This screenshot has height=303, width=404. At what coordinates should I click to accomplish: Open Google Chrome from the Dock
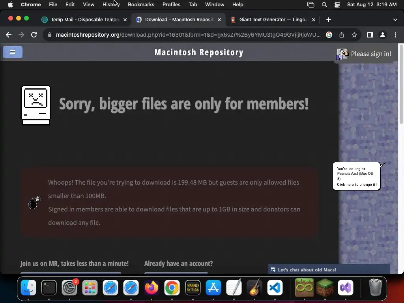[172, 288]
